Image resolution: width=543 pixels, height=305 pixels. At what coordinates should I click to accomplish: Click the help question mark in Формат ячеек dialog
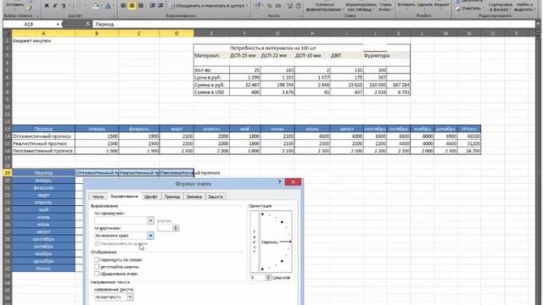click(279, 182)
